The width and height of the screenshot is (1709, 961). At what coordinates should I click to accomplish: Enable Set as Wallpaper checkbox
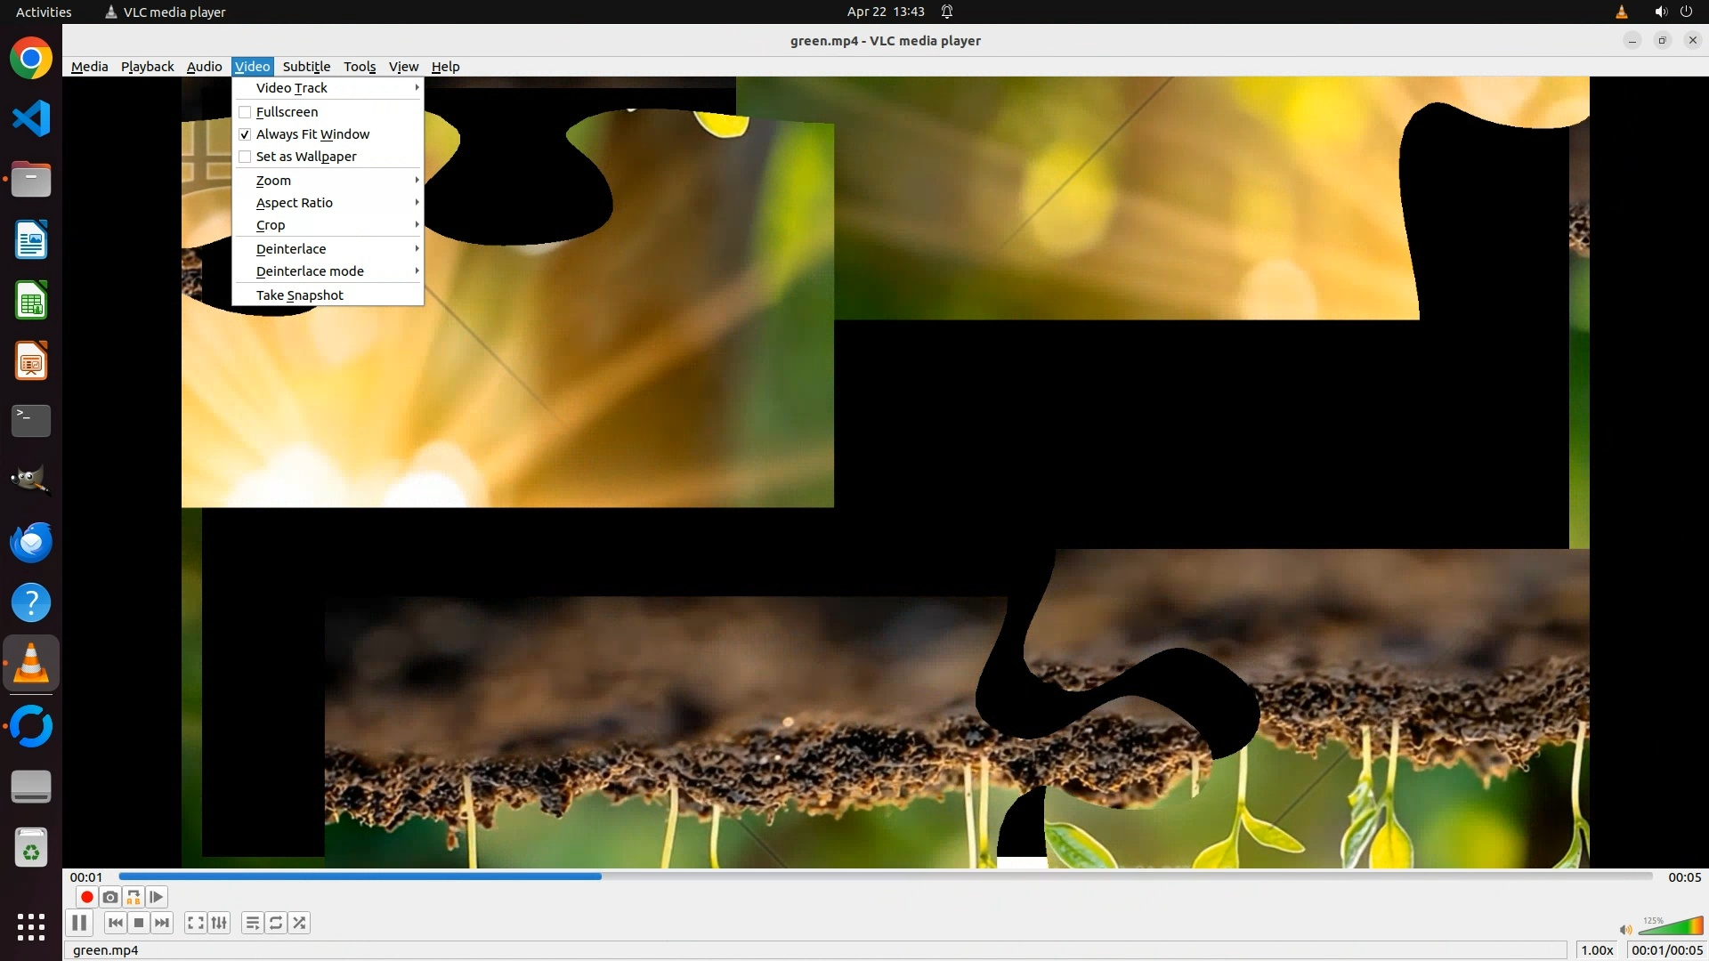[x=245, y=157]
